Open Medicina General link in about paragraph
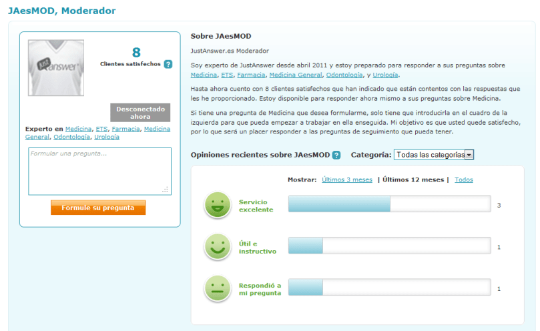 tap(296, 75)
